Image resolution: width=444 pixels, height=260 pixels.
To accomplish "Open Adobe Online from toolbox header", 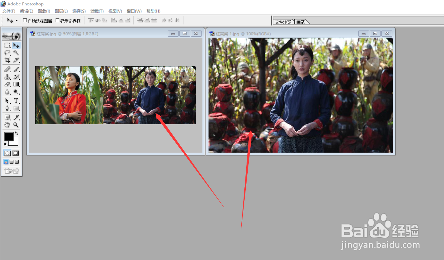I will 12,36.
